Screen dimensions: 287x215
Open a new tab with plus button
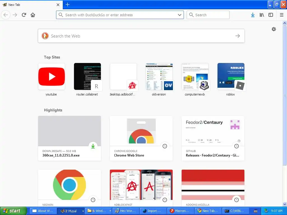click(68, 4)
